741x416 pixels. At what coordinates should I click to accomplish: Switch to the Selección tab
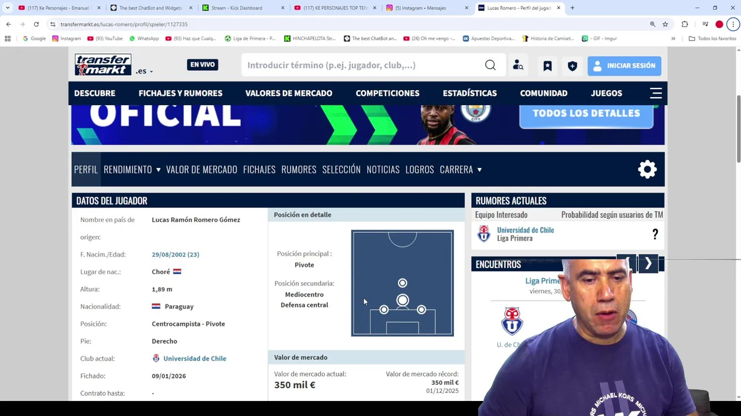click(x=341, y=169)
